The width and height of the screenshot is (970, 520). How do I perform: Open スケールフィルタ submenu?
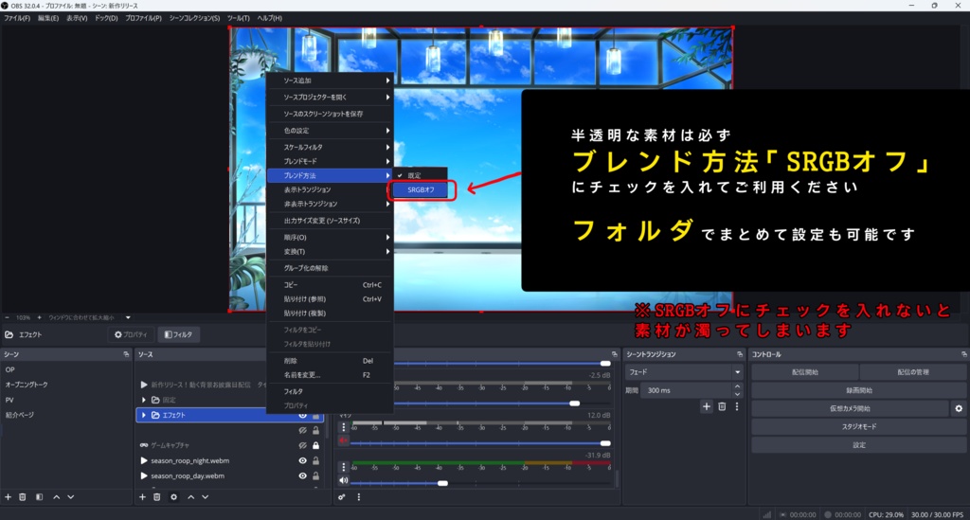coord(331,147)
